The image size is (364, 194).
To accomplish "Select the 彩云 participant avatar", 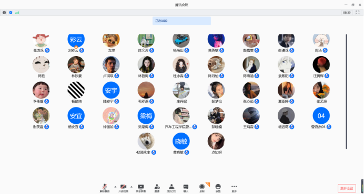I will pyautogui.click(x=76, y=39).
